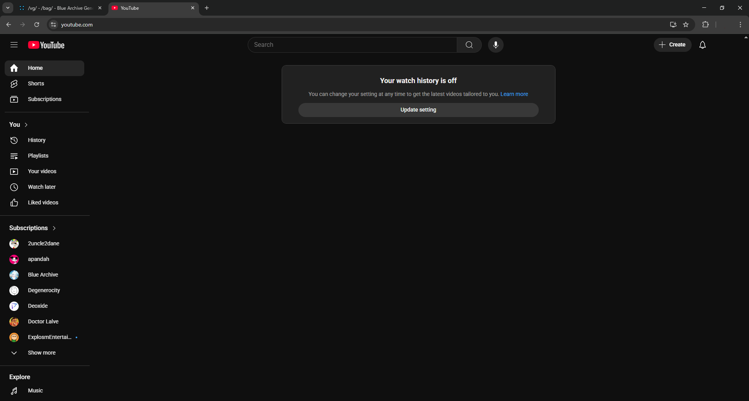Open the 2uncle2dane channel avatar
The image size is (749, 401).
[14, 244]
